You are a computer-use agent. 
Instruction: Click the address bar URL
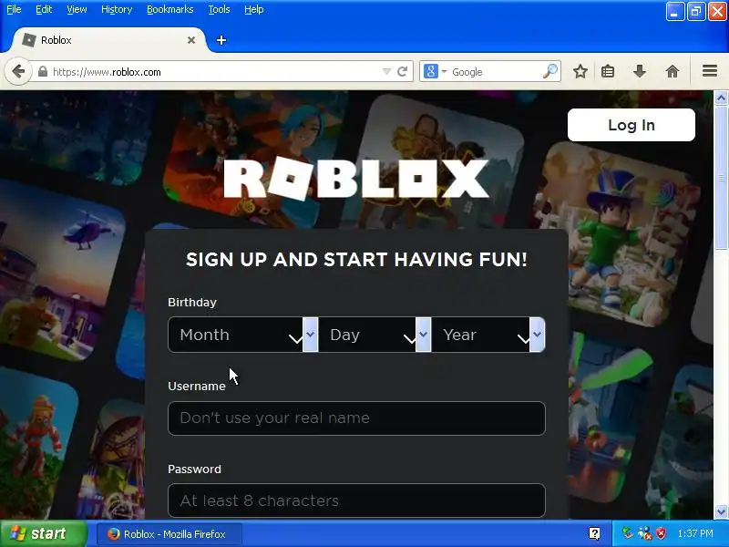[107, 72]
